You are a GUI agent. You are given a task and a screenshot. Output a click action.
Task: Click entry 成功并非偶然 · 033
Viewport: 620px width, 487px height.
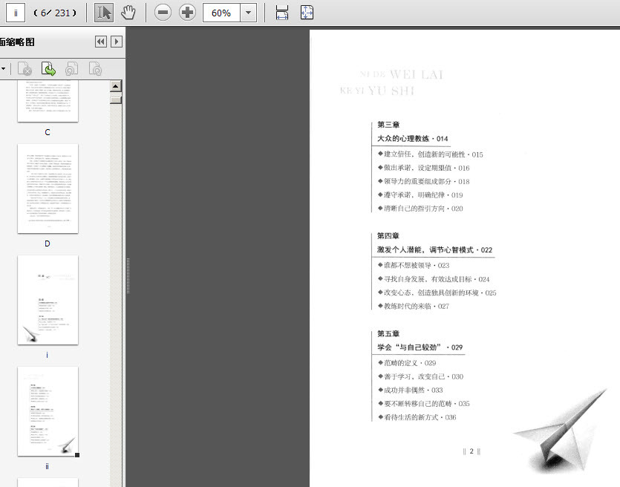pyautogui.click(x=411, y=390)
